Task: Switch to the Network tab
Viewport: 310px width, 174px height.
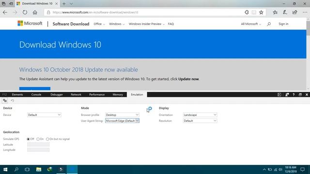Action: pyautogui.click(x=76, y=95)
